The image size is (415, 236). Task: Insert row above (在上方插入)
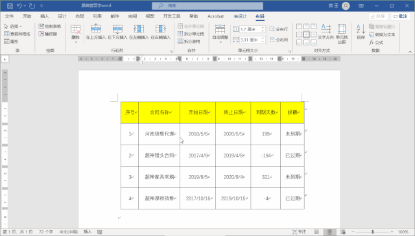pyautogui.click(x=96, y=32)
